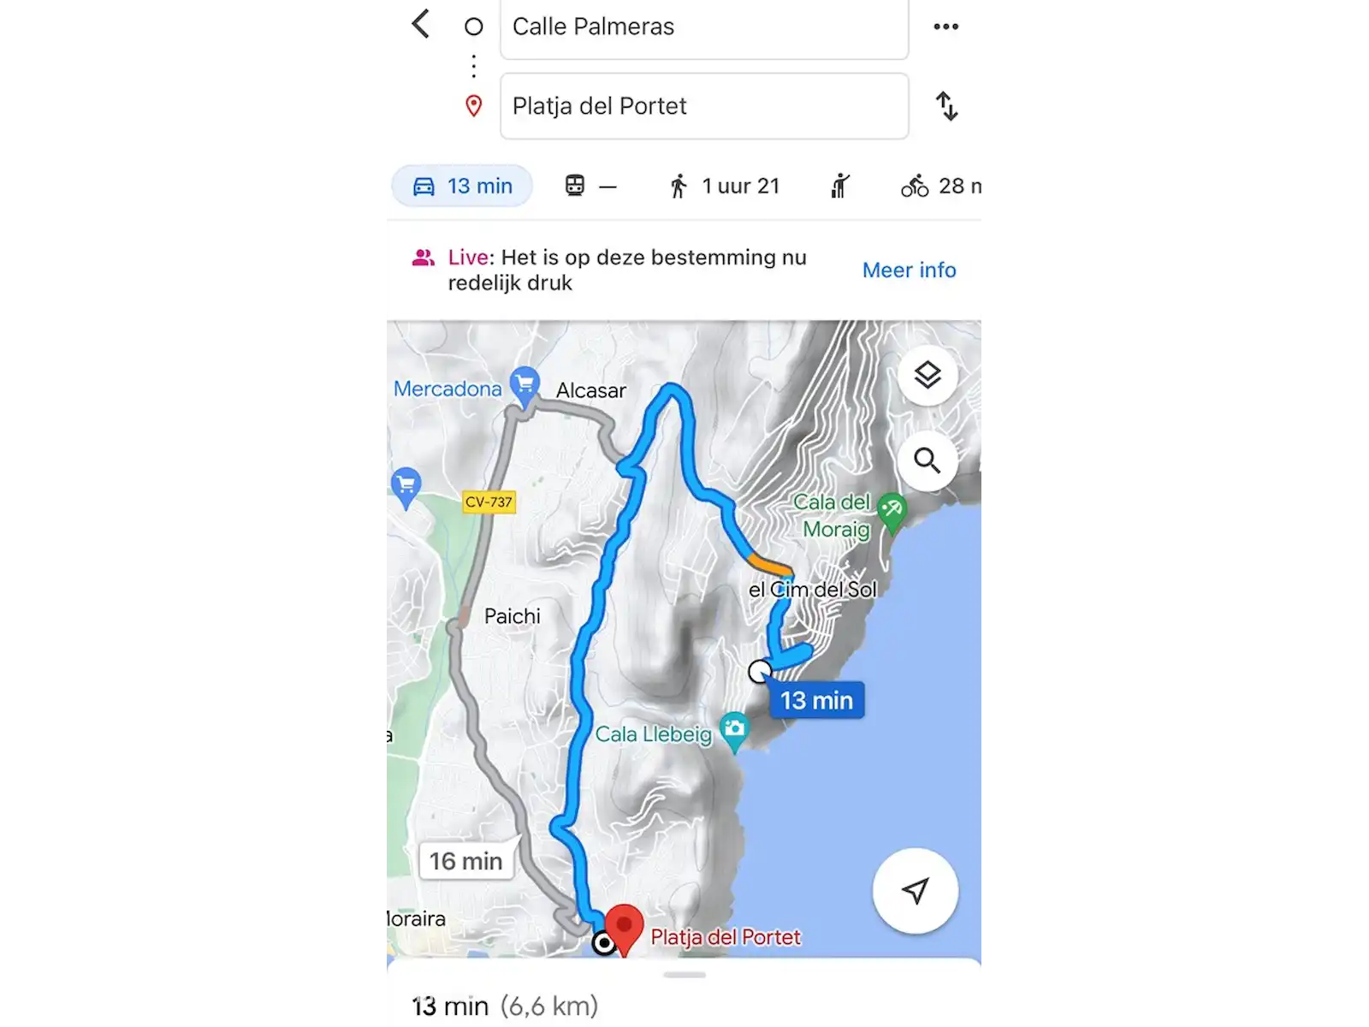Open the three-dot options menu
Screen dimensions: 1369x1027
click(945, 27)
